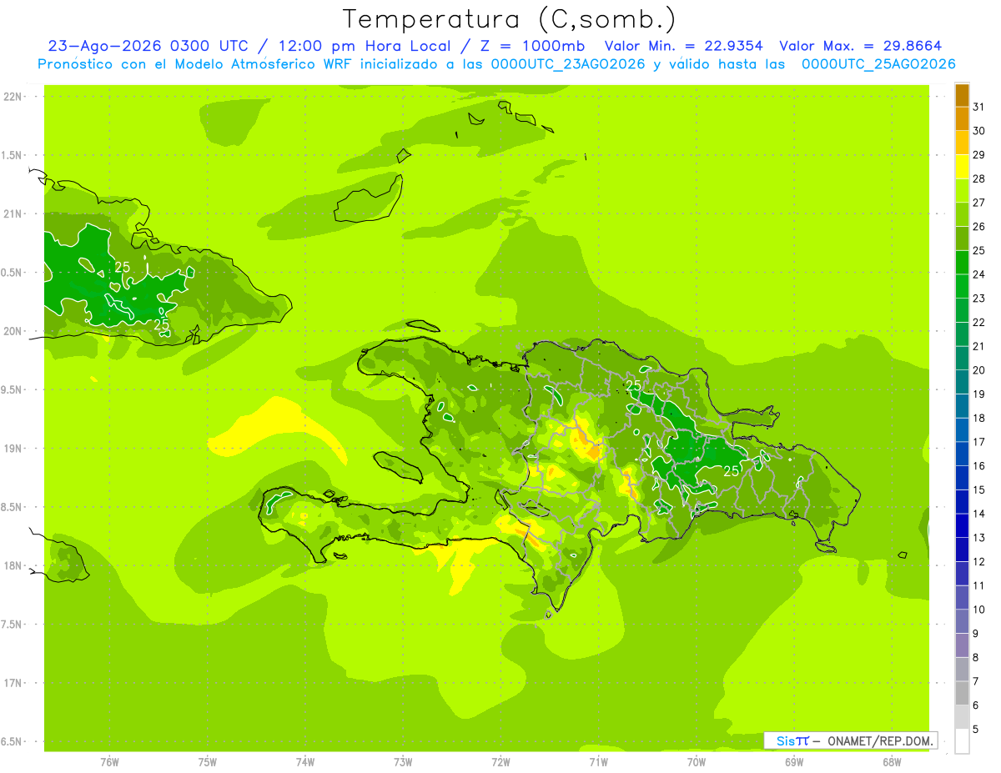Pick the dark blue swatch between 12 and 13
The image size is (1001, 773).
click(x=962, y=550)
